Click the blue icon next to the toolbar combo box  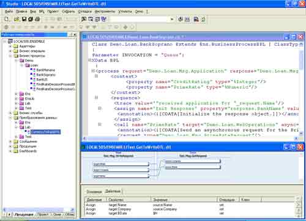point(104,19)
